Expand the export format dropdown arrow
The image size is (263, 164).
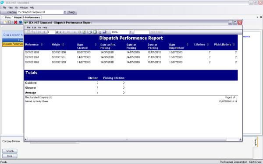click(x=107, y=32)
